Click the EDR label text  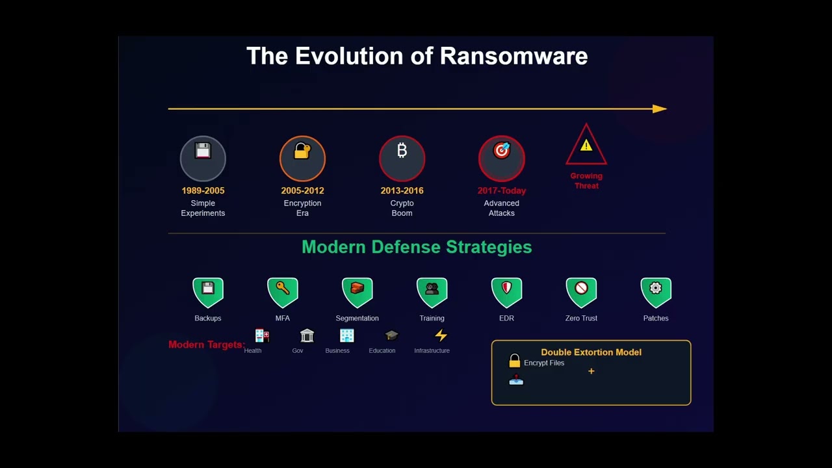tap(506, 318)
